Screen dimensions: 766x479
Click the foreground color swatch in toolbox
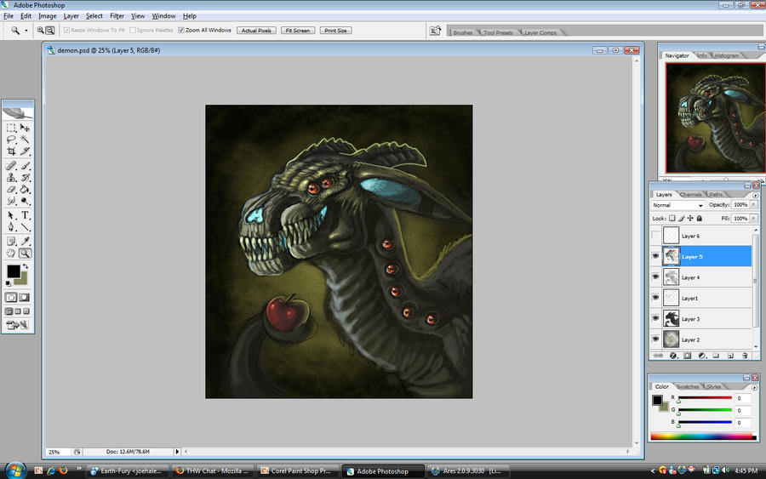(x=13, y=271)
